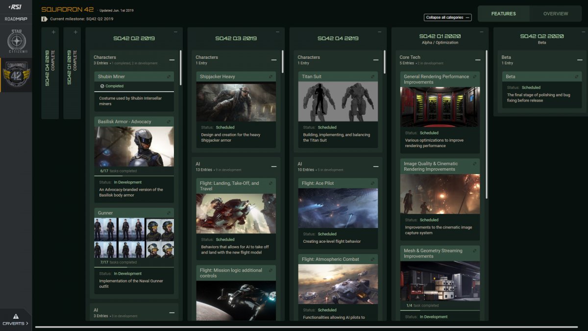
Task: Collapse the SQ42 Q3 2019 column
Action: (278, 32)
